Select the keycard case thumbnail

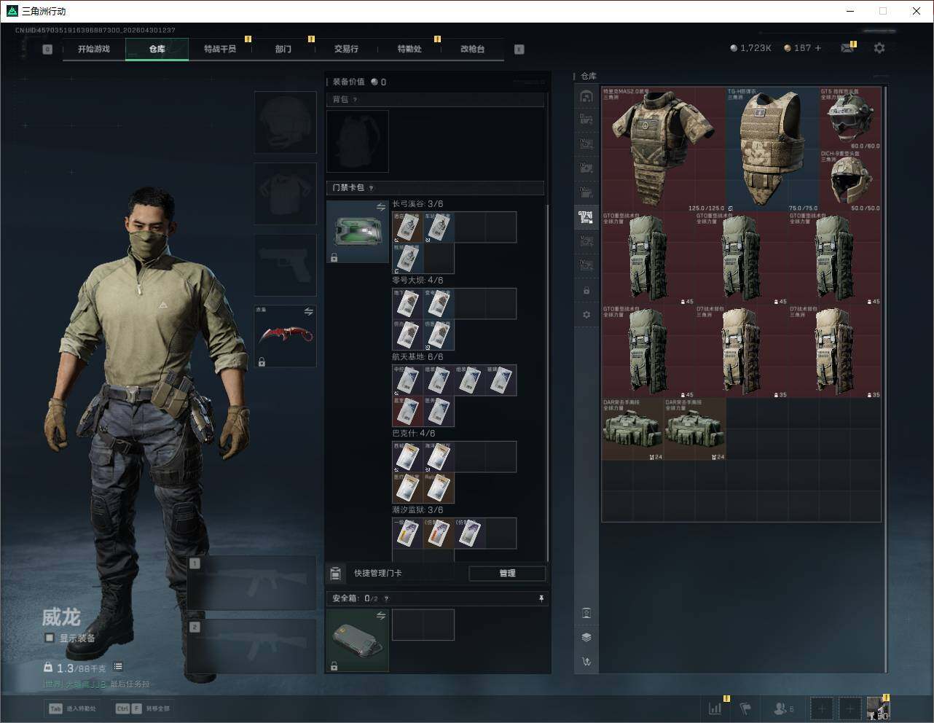(358, 232)
